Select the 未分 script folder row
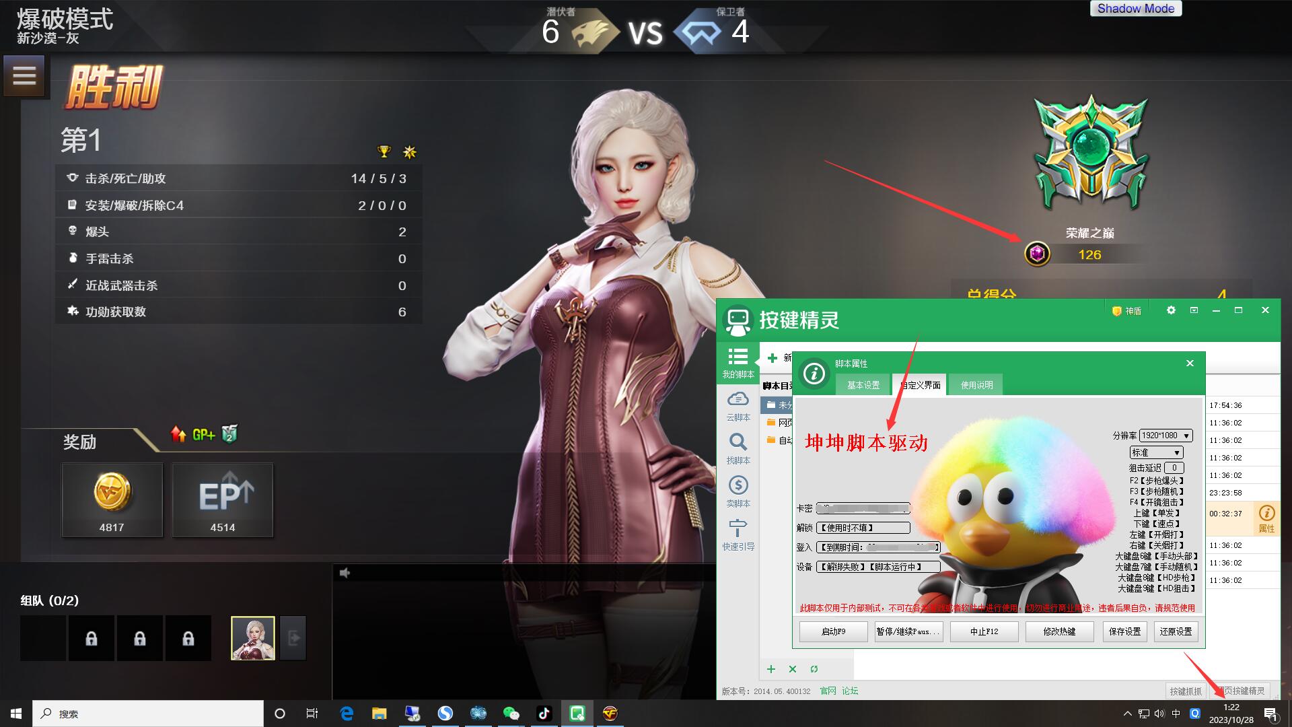The height and width of the screenshot is (727, 1292). [x=777, y=405]
